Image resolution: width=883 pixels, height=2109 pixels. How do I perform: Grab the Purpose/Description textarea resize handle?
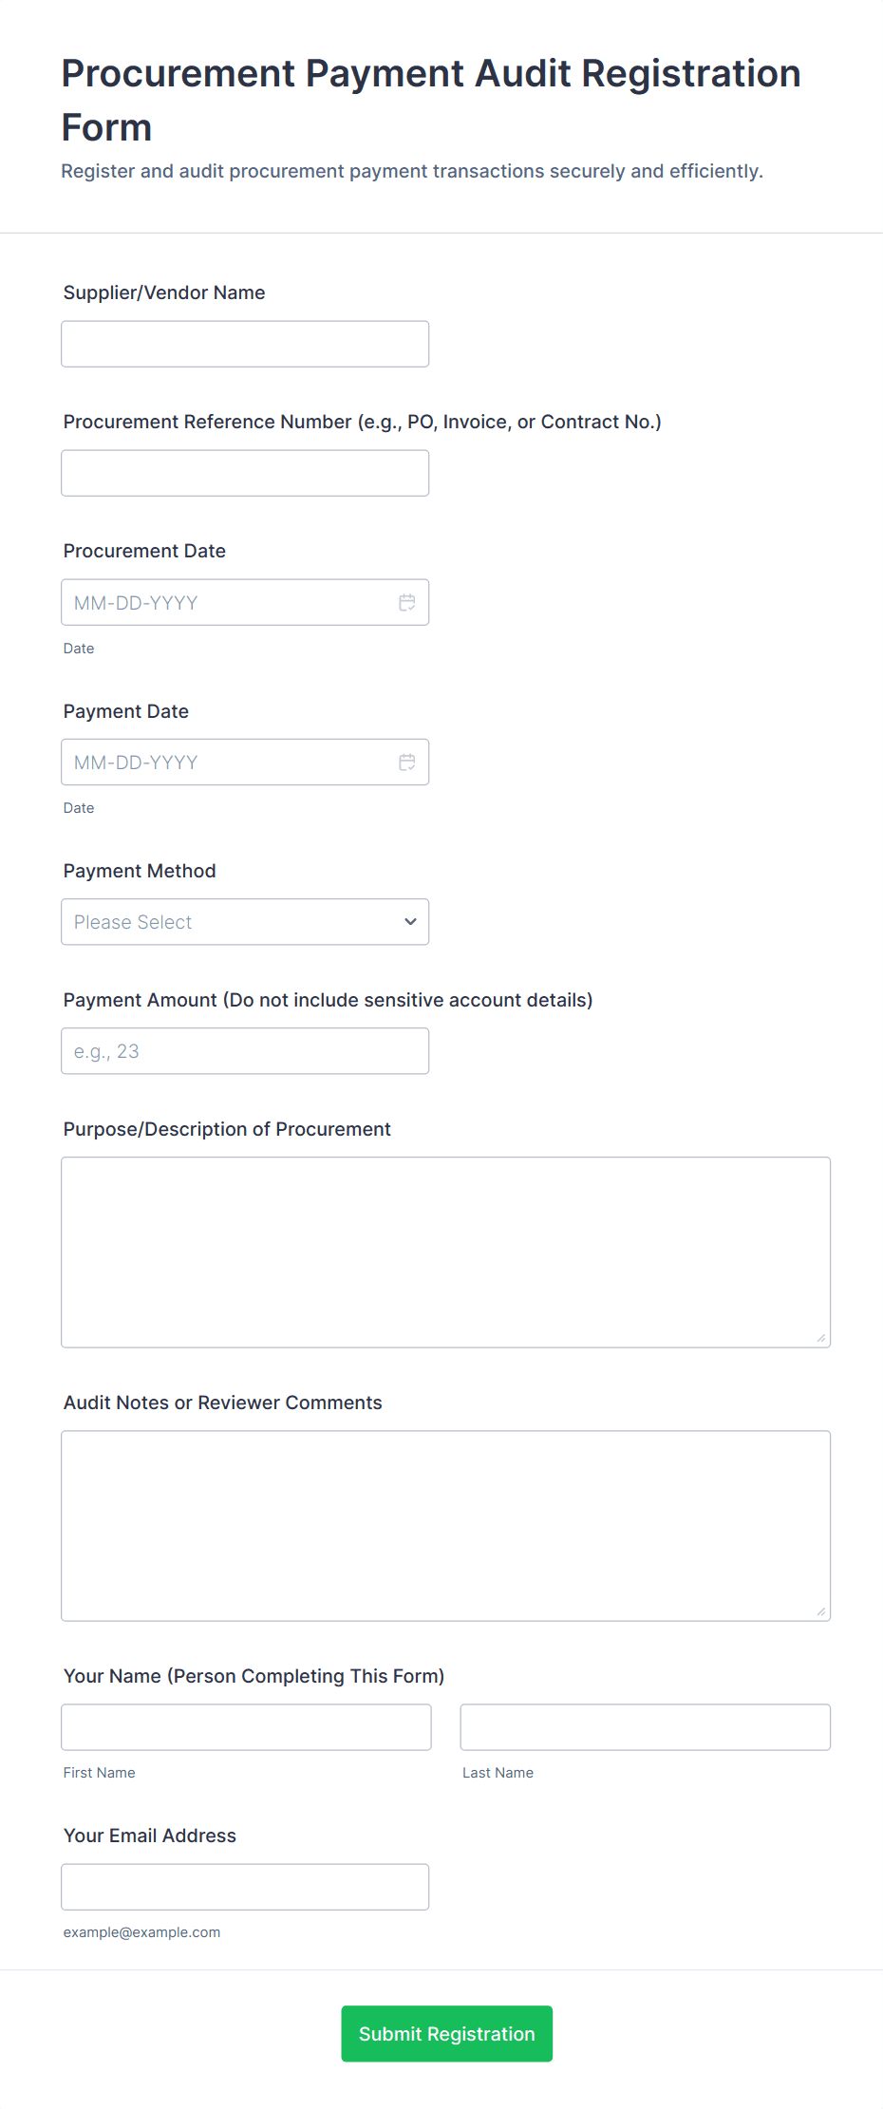820,1338
